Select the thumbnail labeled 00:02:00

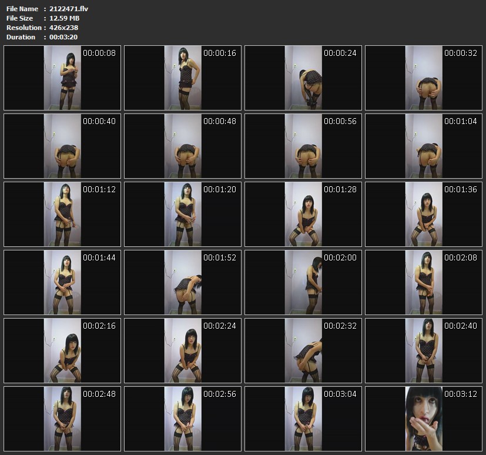point(303,283)
